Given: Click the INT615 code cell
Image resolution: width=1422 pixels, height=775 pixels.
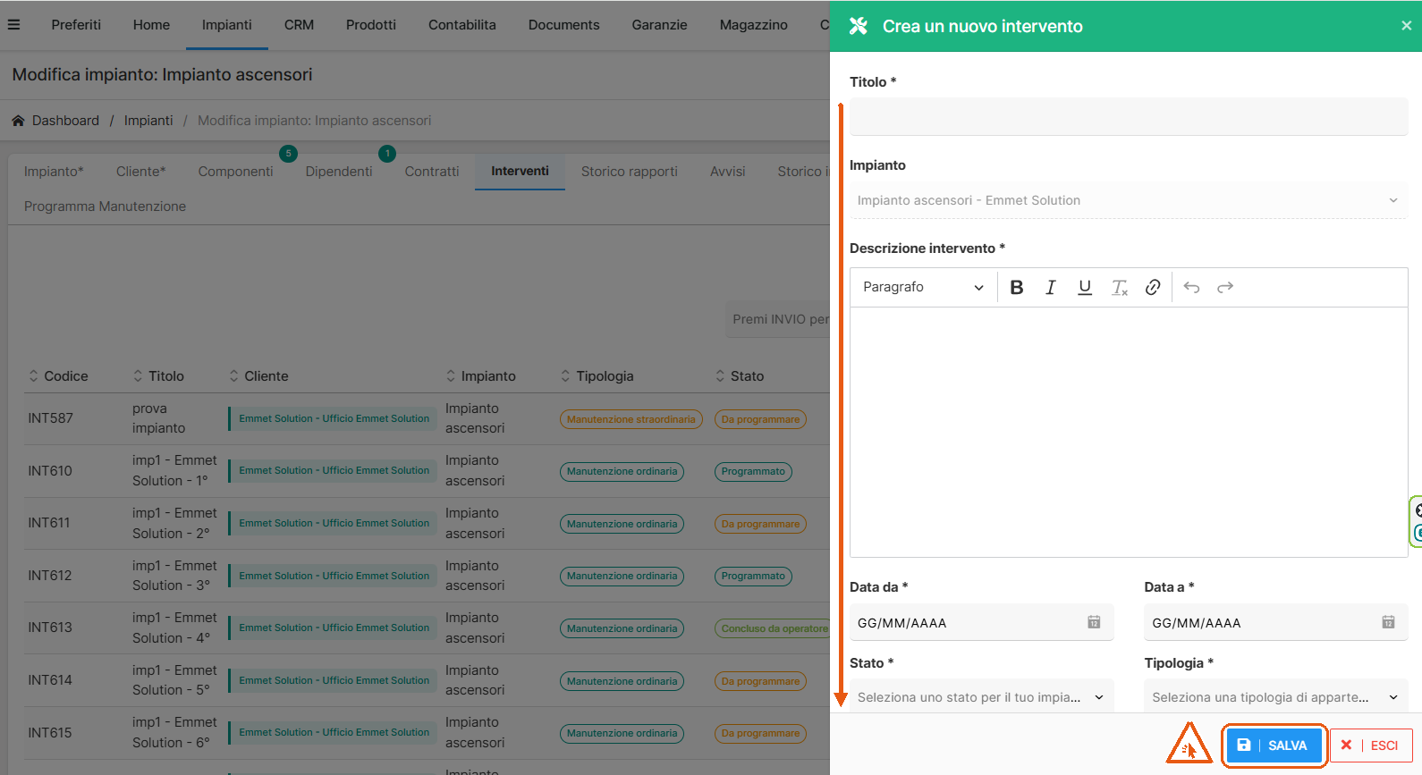Looking at the screenshot, I should pyautogui.click(x=50, y=733).
